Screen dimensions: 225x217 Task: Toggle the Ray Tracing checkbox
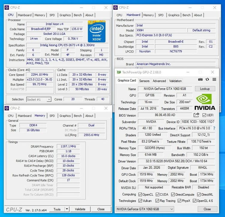click(x=157, y=201)
